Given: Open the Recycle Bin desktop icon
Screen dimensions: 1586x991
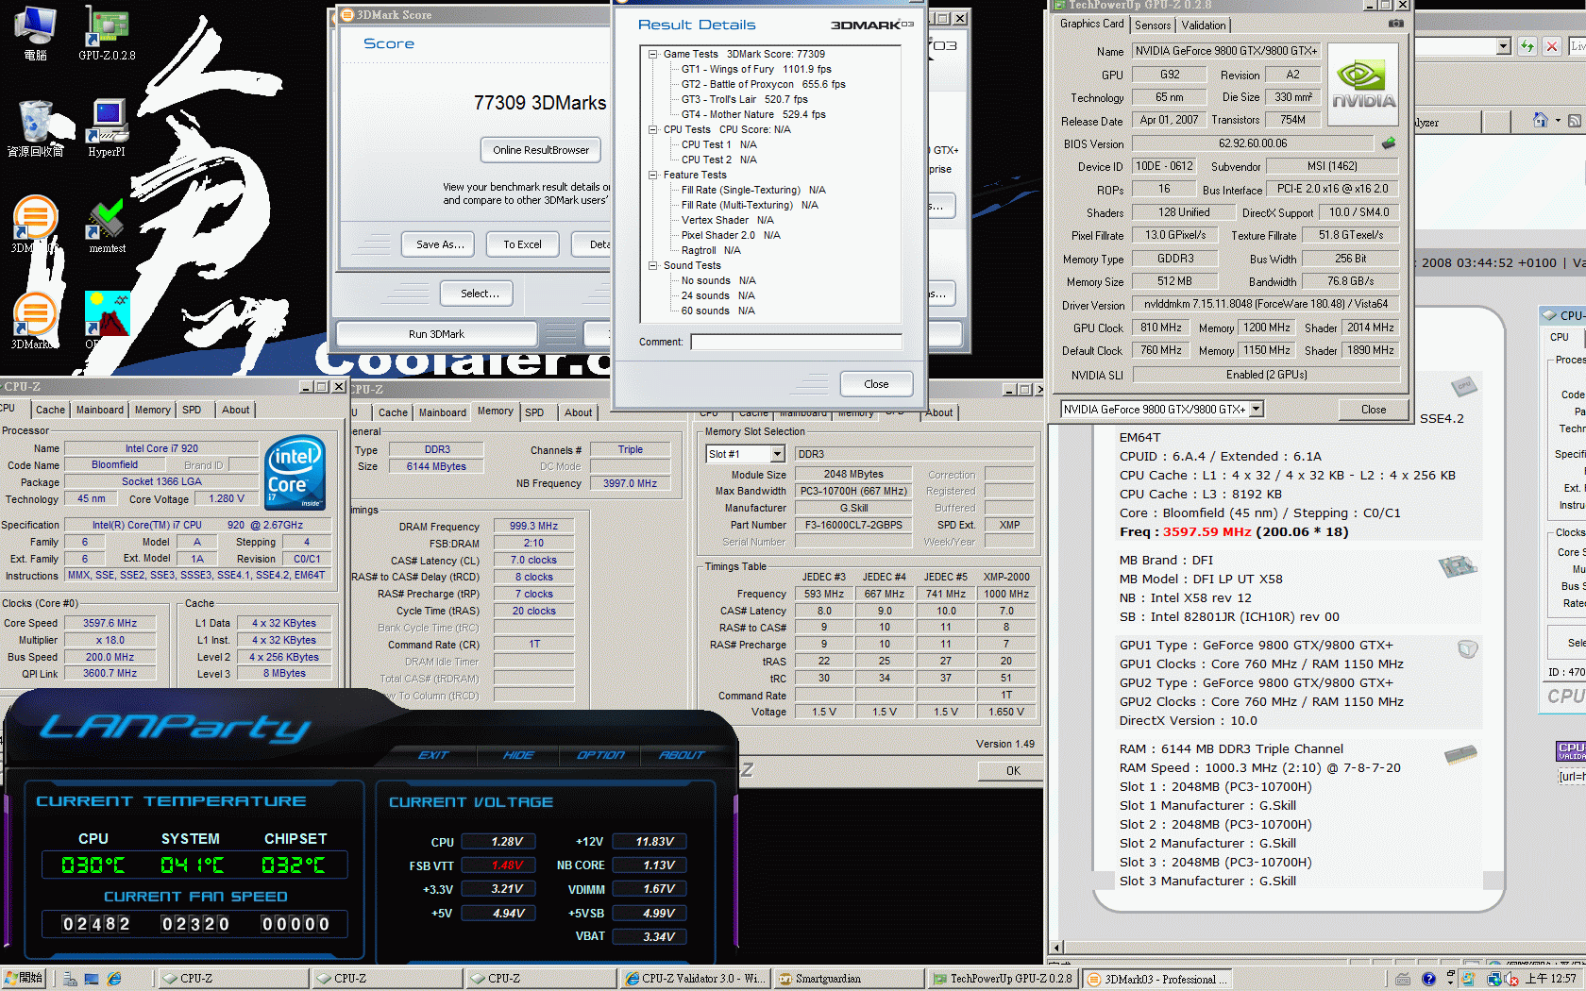Looking at the screenshot, I should pyautogui.click(x=35, y=128).
